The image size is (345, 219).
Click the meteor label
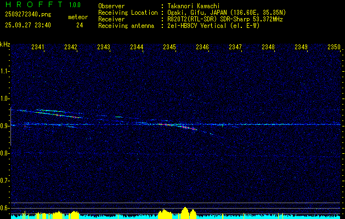pyautogui.click(x=78, y=17)
